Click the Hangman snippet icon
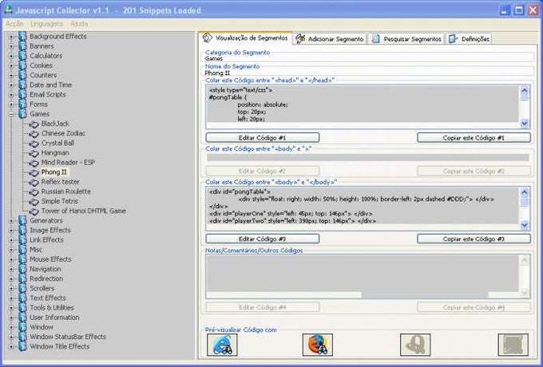 click(x=34, y=153)
